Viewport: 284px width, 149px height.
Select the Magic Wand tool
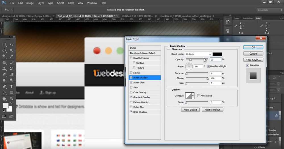pyautogui.click(x=12, y=50)
